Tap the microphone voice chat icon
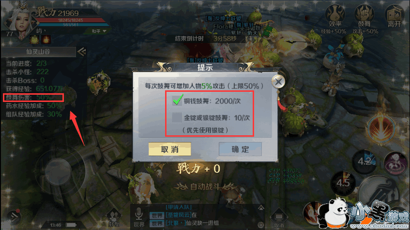Screen dimensions: 410x230 (x=139, y=217)
